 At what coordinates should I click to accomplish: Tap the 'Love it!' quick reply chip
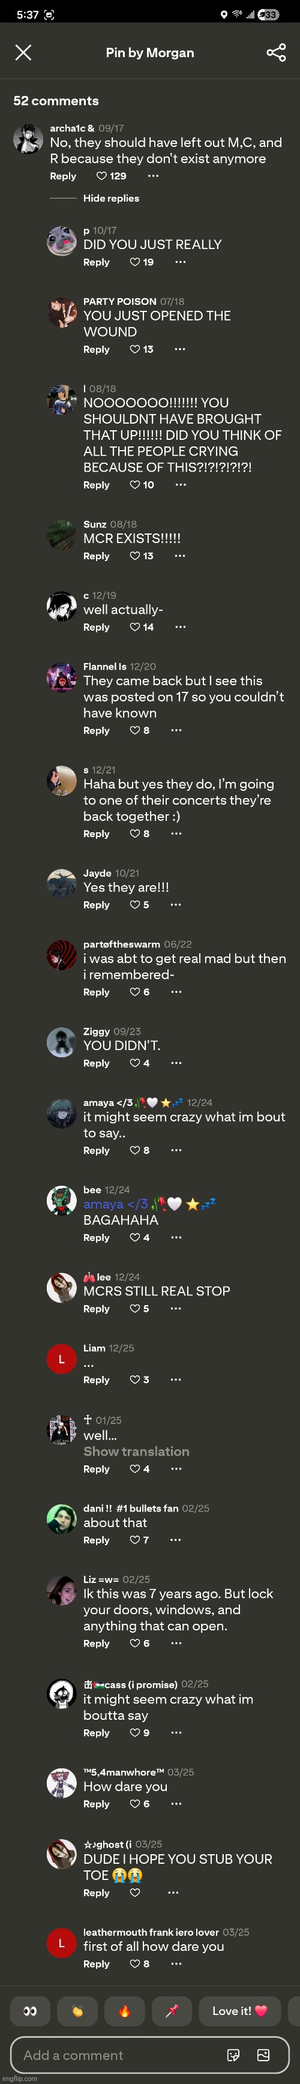pyautogui.click(x=239, y=2010)
